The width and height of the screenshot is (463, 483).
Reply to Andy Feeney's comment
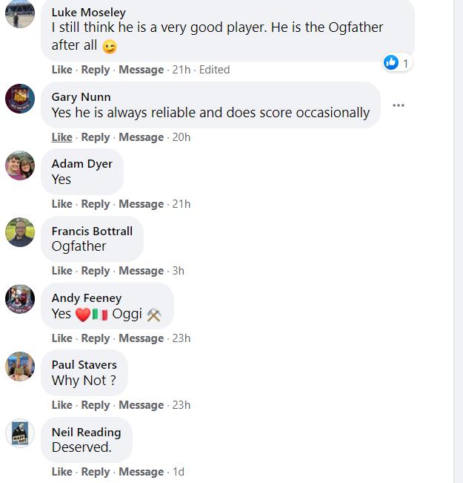pyautogui.click(x=96, y=338)
